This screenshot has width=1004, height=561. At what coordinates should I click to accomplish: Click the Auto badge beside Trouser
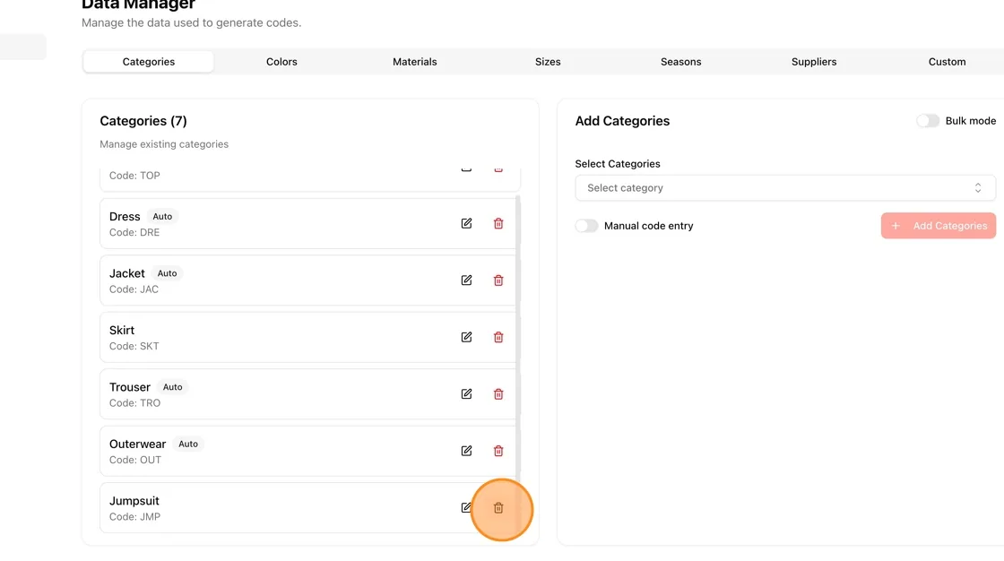click(x=172, y=387)
